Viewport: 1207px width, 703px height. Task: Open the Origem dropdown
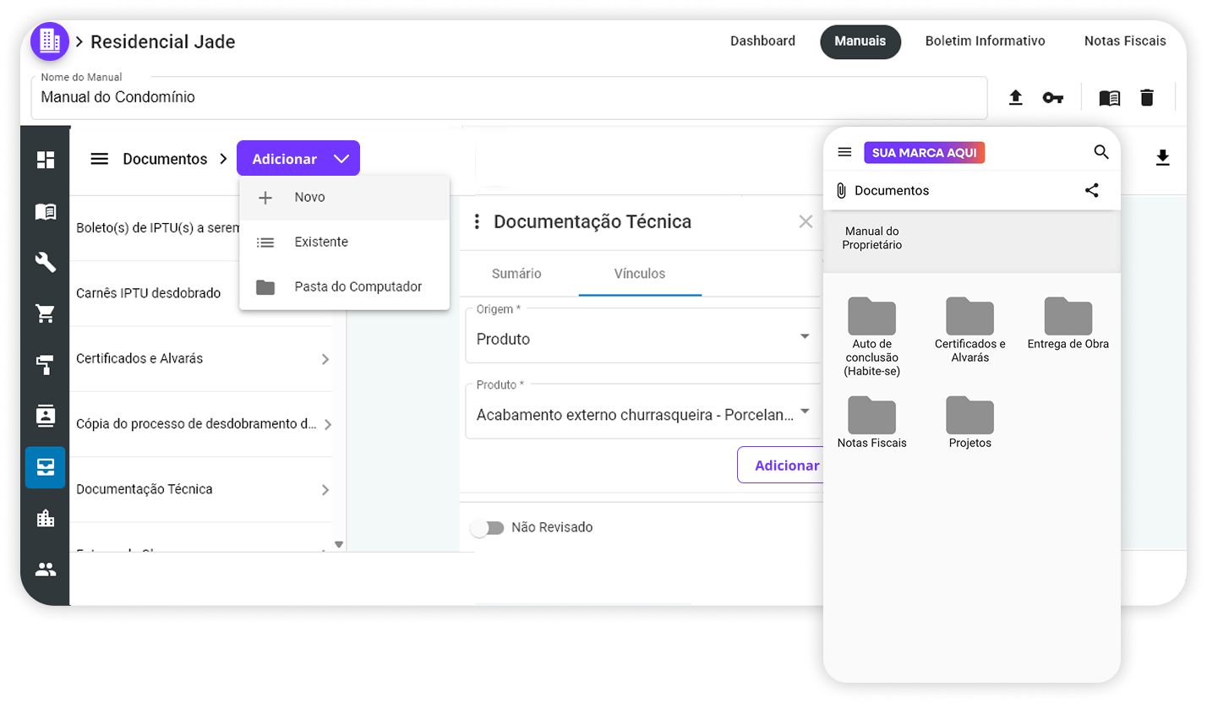click(x=642, y=338)
